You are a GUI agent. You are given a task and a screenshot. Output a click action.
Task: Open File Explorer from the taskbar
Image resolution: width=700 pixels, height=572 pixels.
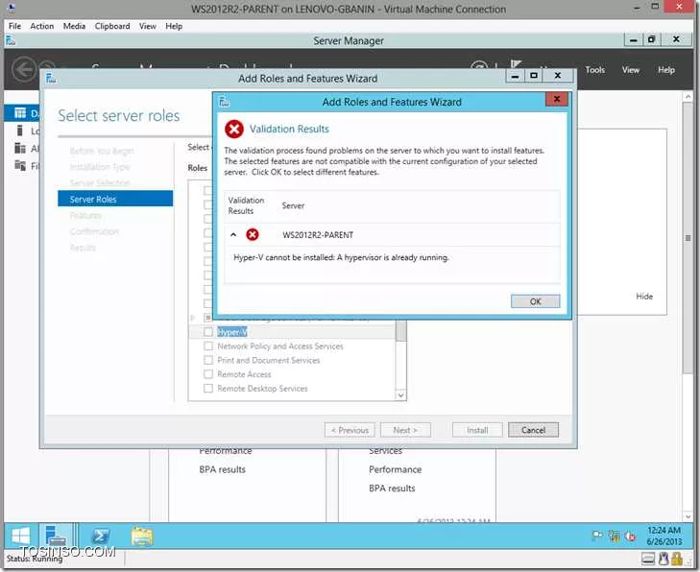[142, 536]
